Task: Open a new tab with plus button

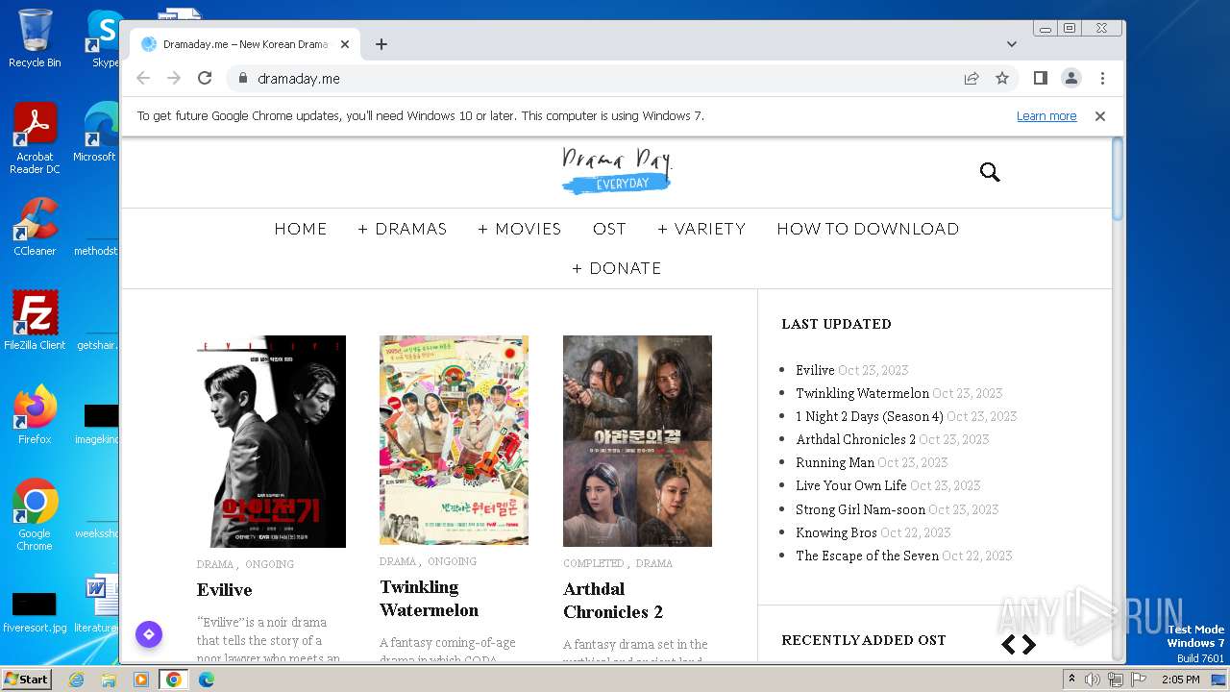Action: click(x=381, y=44)
